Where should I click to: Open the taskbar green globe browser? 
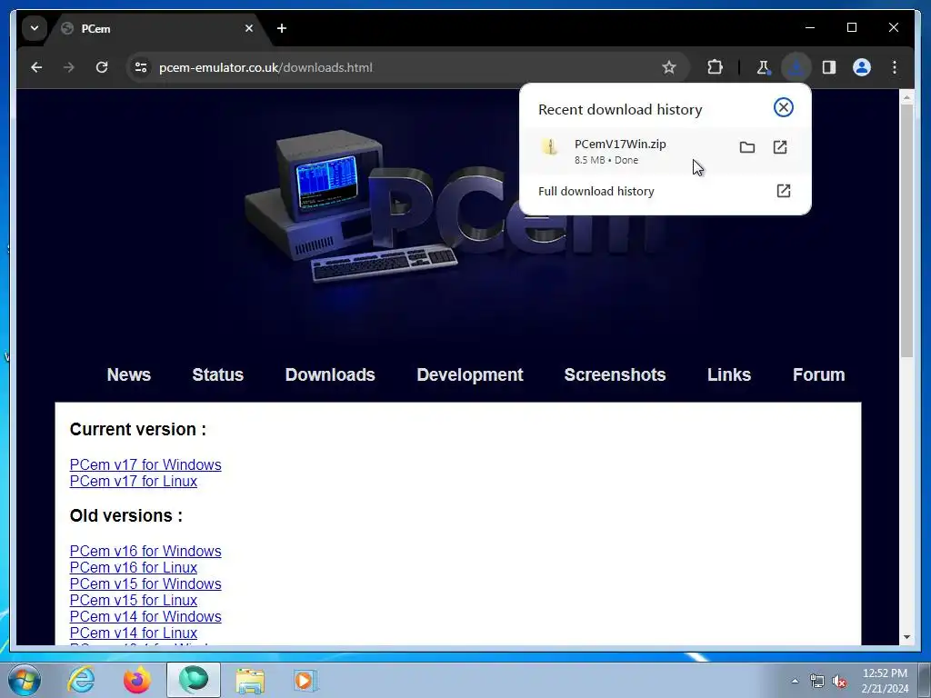pos(194,680)
